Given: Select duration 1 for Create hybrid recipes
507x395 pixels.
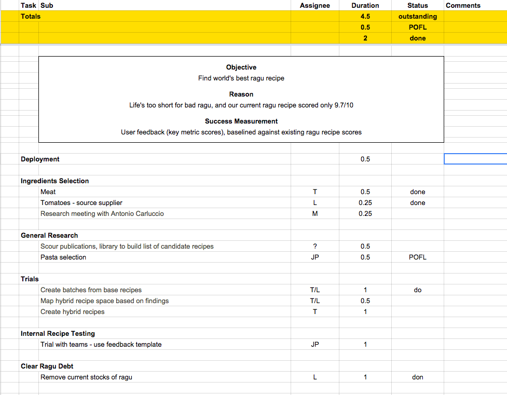Looking at the screenshot, I should point(365,312).
